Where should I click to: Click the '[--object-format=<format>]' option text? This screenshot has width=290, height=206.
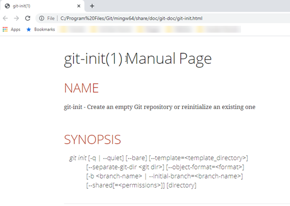(205, 167)
